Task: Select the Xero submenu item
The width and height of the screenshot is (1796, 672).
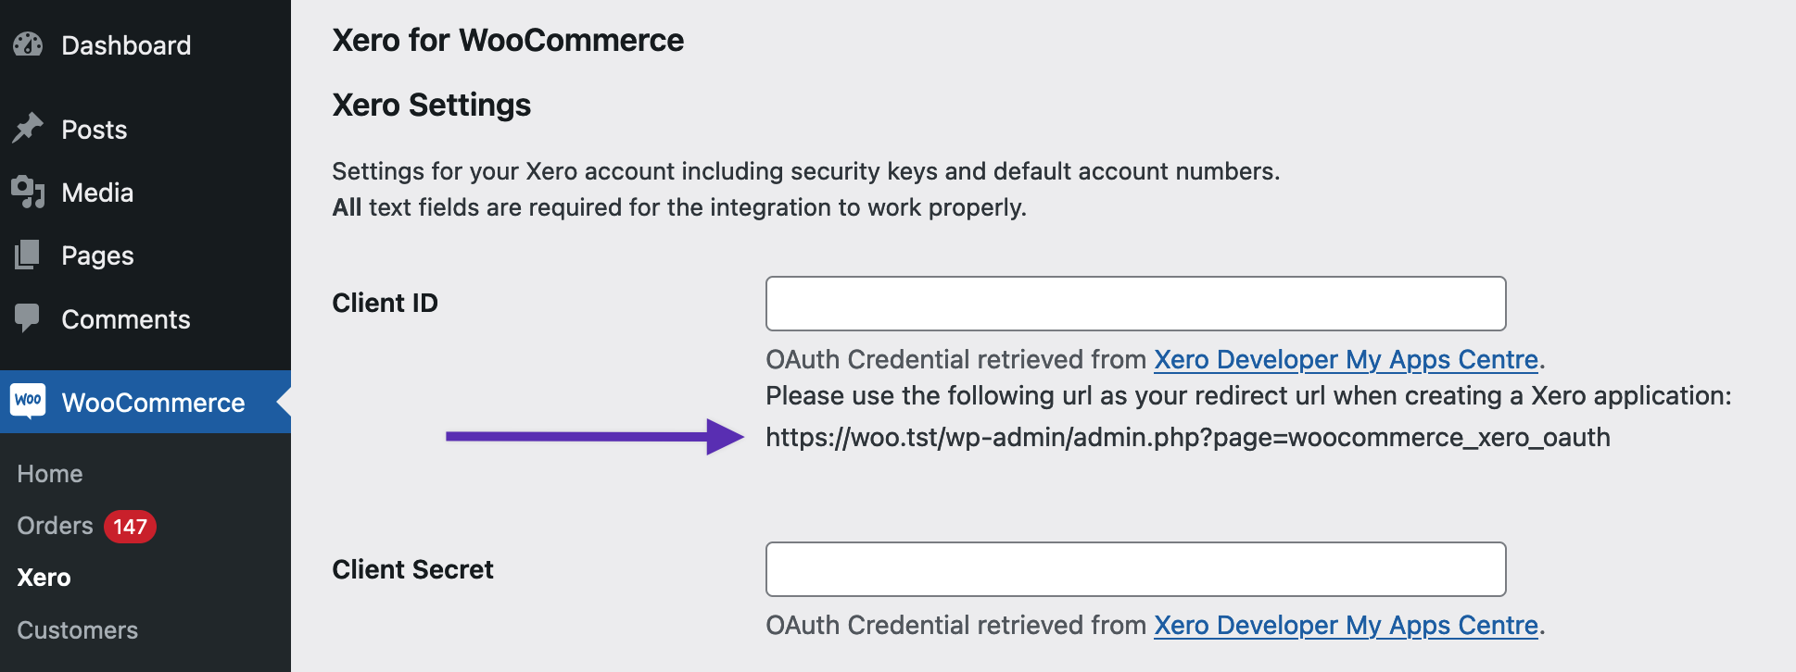Action: [x=43, y=577]
